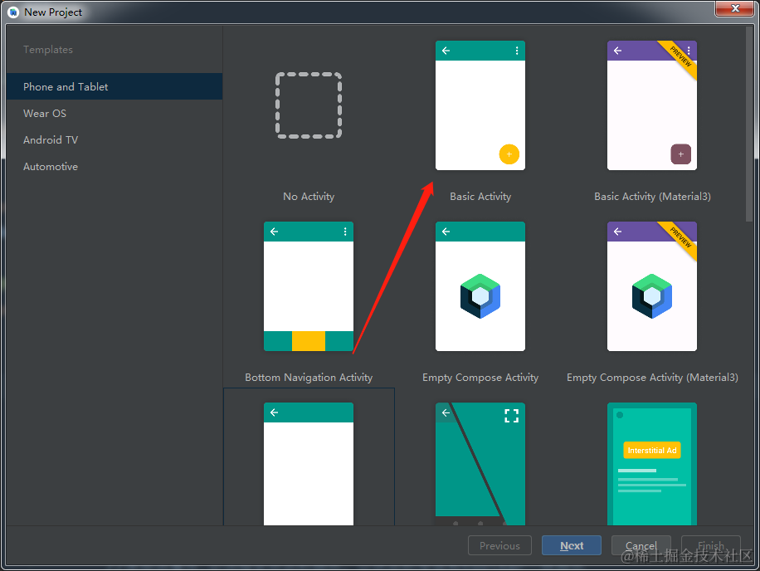Click the Finish button

click(710, 545)
